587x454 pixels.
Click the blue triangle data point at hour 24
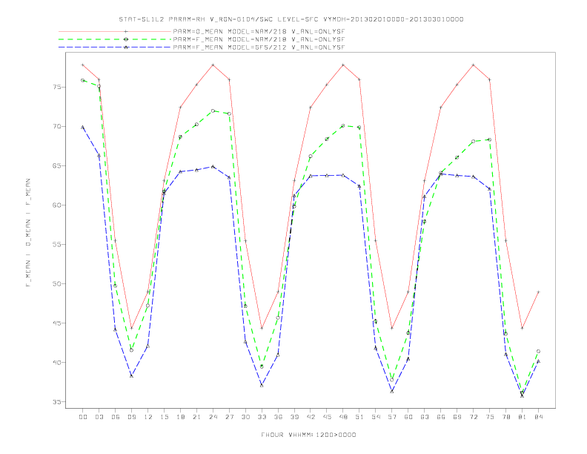tap(213, 166)
